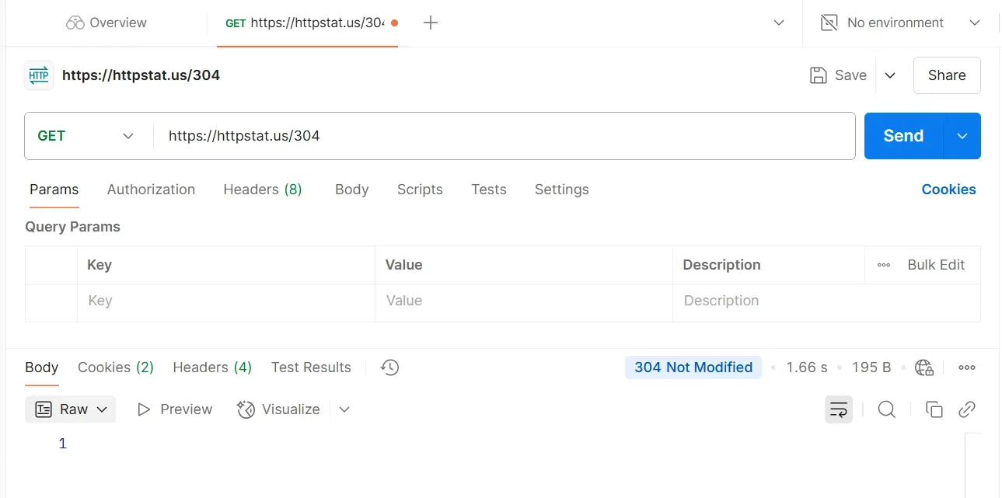Expand the Send options arrow

(x=962, y=136)
